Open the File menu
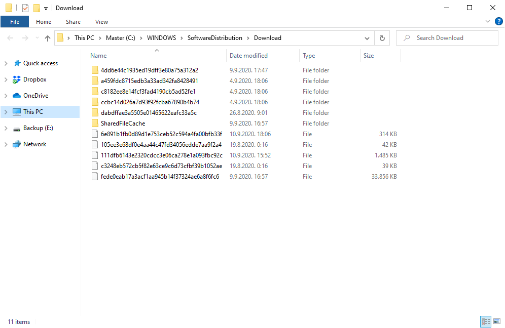Viewport: 505px width, 328px height. coord(15,22)
